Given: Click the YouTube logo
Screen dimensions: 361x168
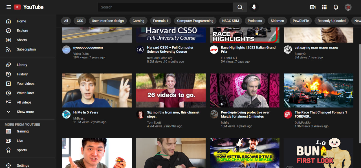Looking at the screenshot, I should point(29,7).
